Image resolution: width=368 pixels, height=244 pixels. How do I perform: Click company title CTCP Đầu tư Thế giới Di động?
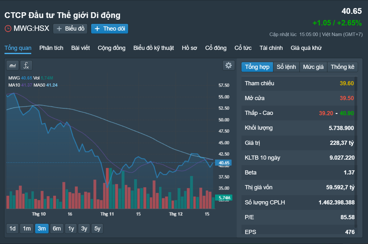[x=62, y=15]
